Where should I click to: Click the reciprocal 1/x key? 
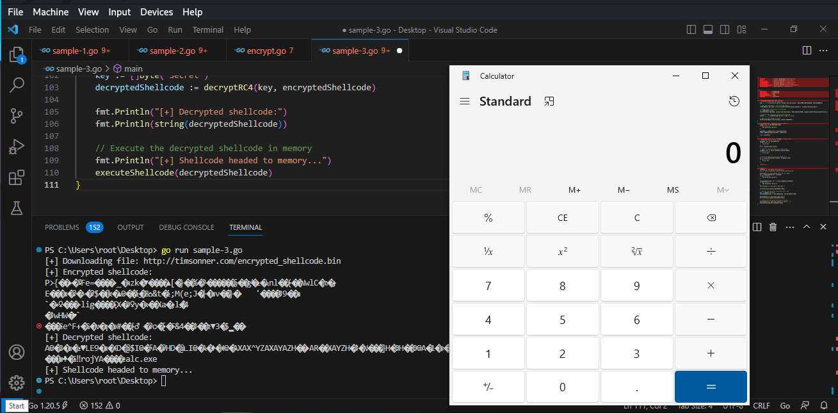[x=488, y=251]
